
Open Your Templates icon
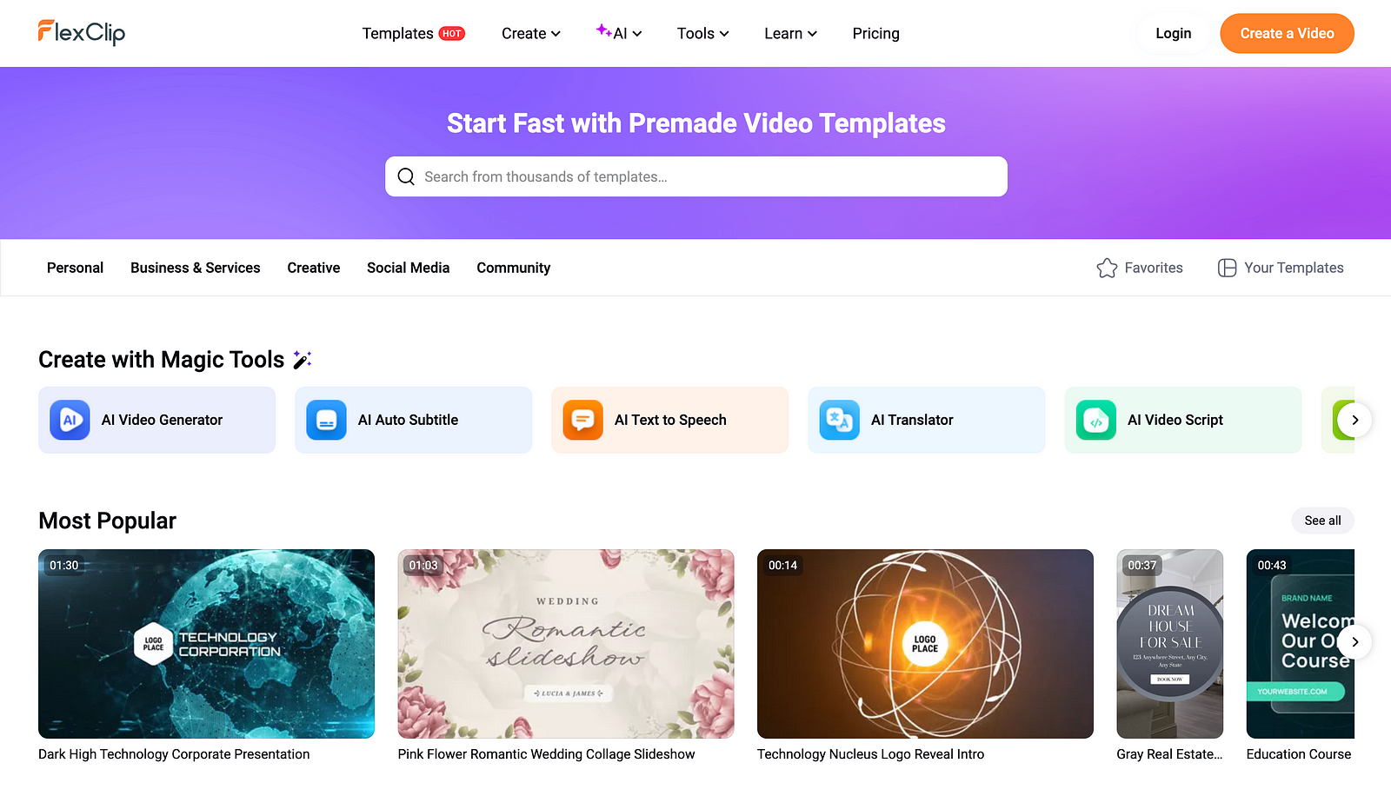tap(1227, 268)
